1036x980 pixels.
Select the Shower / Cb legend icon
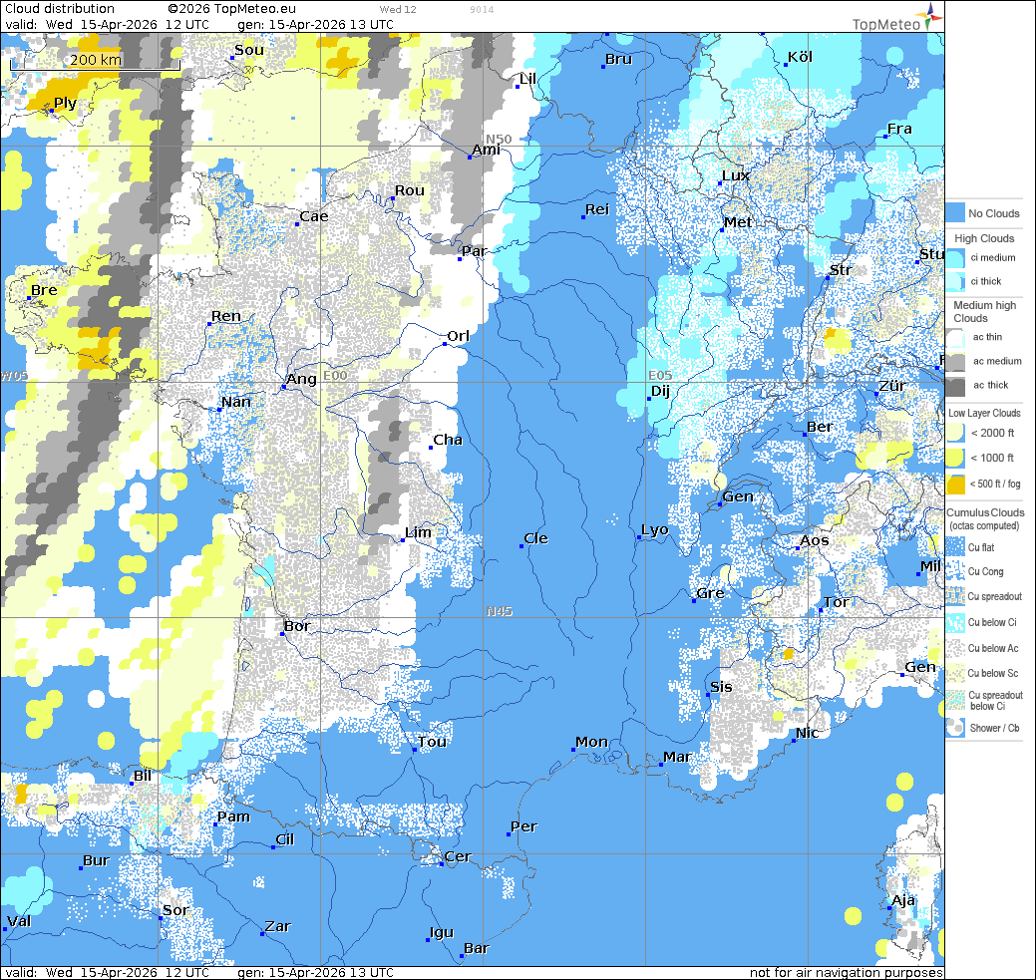[x=955, y=728]
